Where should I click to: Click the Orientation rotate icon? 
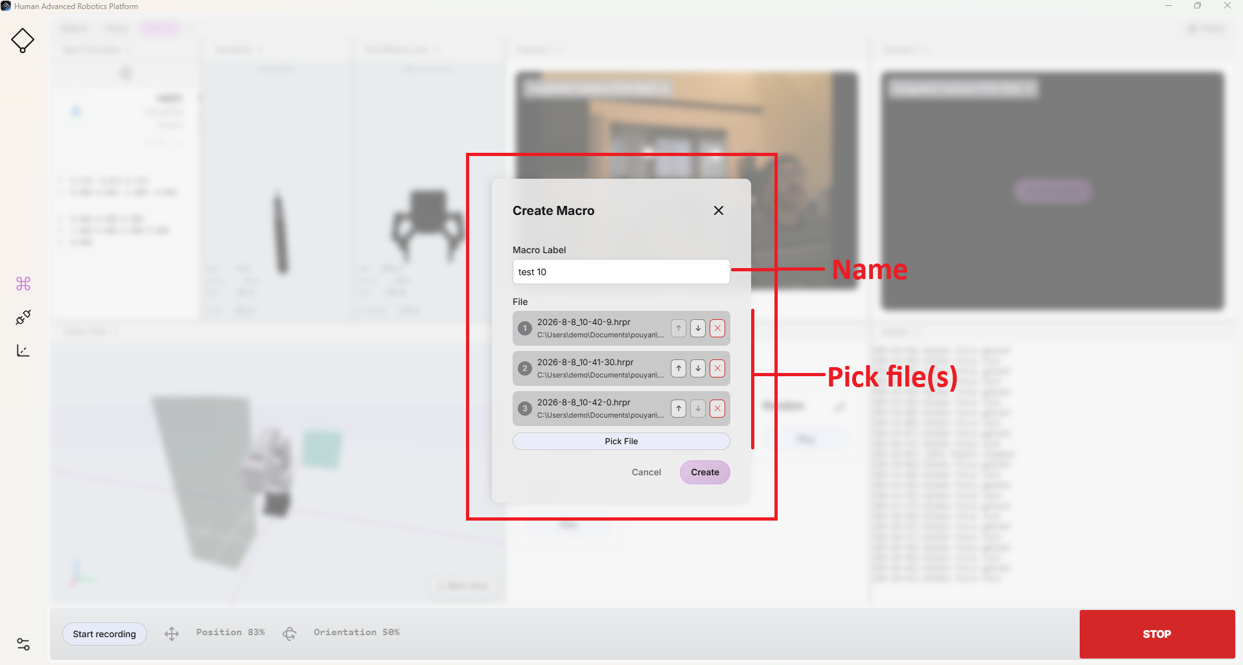tap(290, 634)
